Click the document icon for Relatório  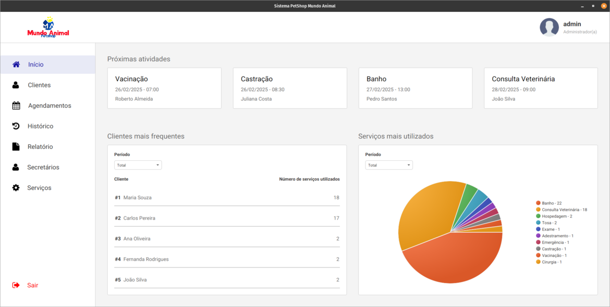pos(16,147)
